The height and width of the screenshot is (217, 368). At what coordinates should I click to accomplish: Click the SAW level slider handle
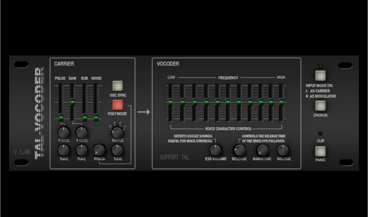click(x=72, y=102)
